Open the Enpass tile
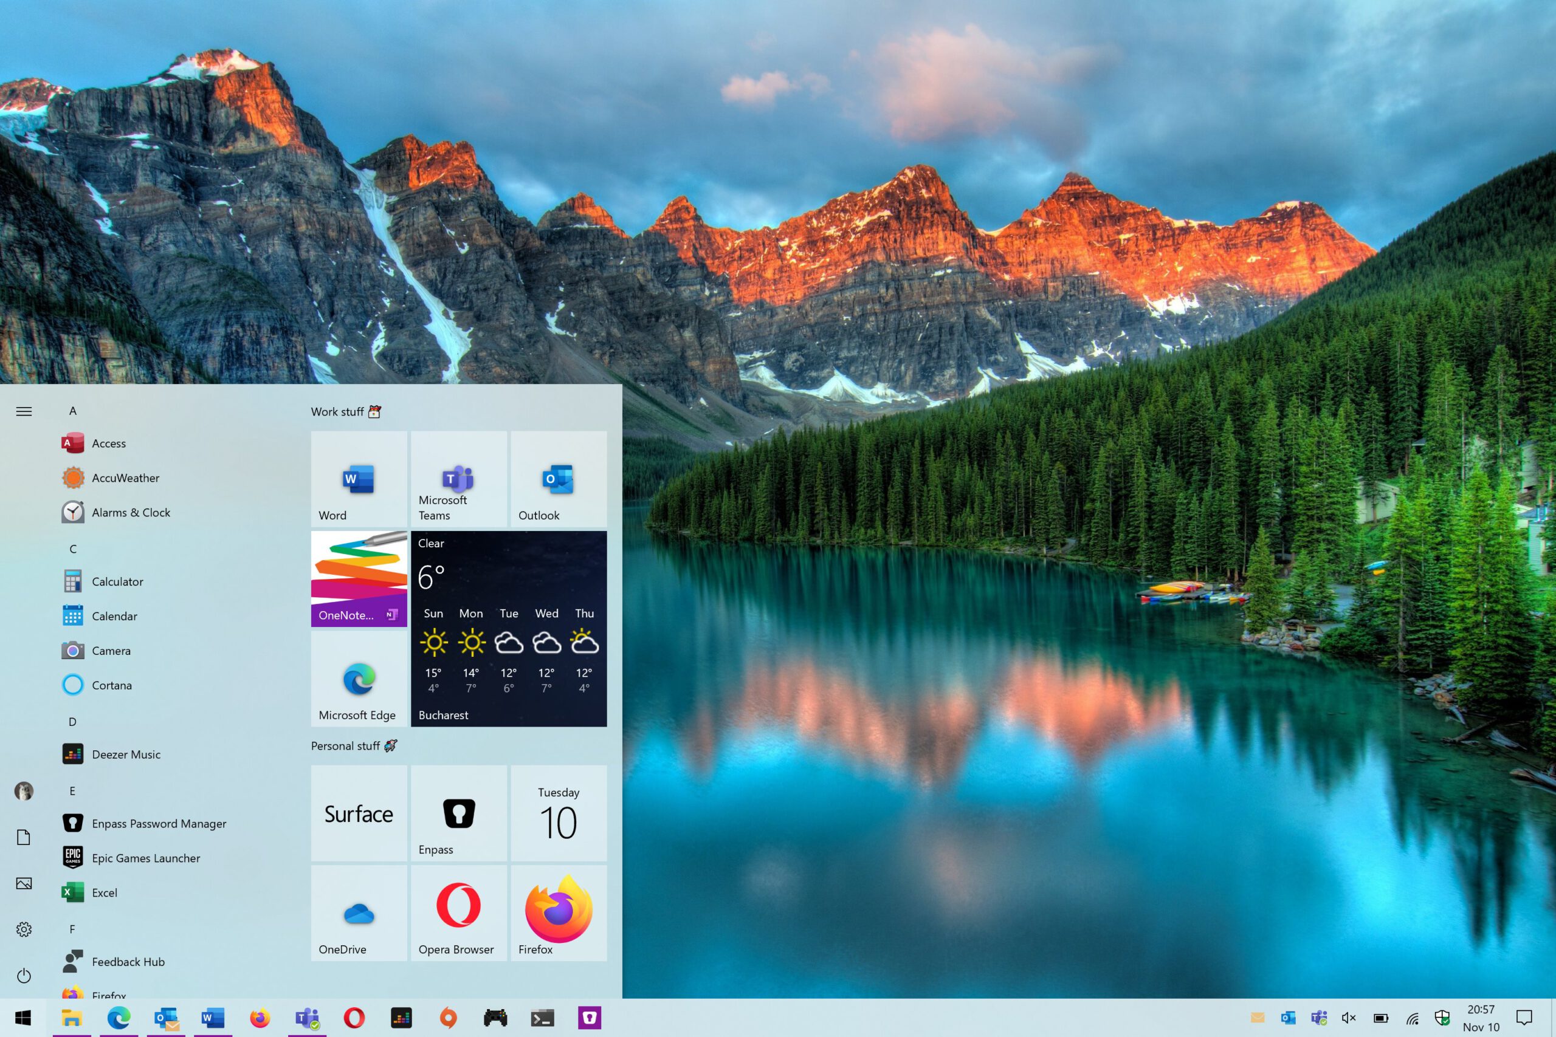Screen dimensions: 1556x1037 458,813
